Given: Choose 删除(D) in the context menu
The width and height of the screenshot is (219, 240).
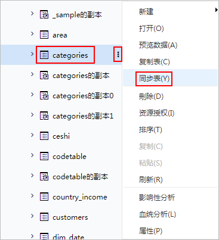Looking at the screenshot, I should pyautogui.click(x=151, y=96).
